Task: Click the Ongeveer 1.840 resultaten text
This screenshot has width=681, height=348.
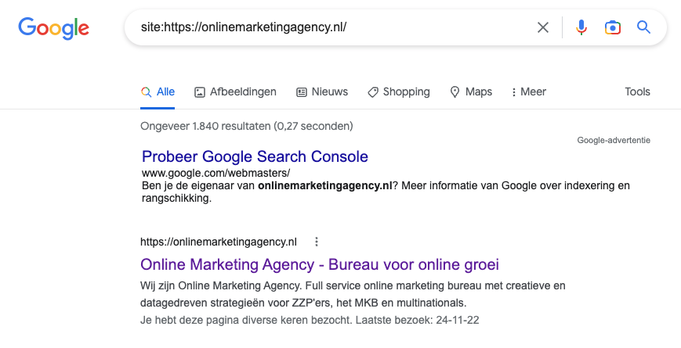Action: point(246,125)
